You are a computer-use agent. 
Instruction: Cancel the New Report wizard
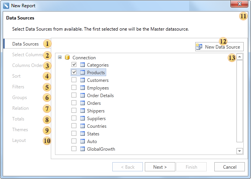[229, 167]
